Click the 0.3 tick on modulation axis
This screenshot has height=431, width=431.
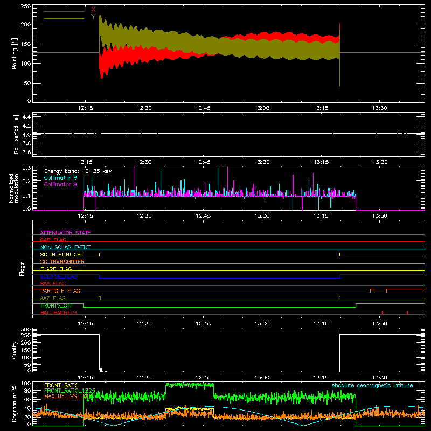tap(26, 168)
